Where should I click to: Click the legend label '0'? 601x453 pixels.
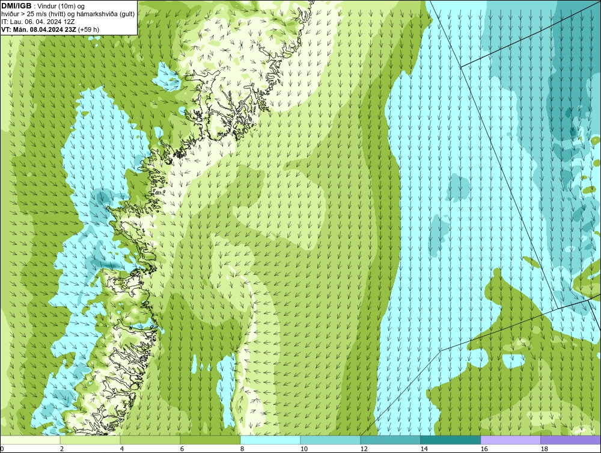click(x=2, y=449)
